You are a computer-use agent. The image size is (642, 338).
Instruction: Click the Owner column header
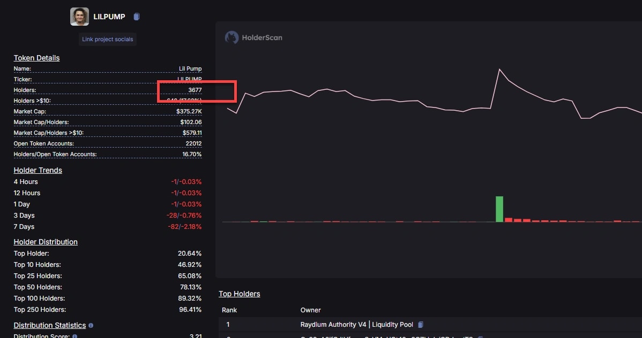[310, 310]
